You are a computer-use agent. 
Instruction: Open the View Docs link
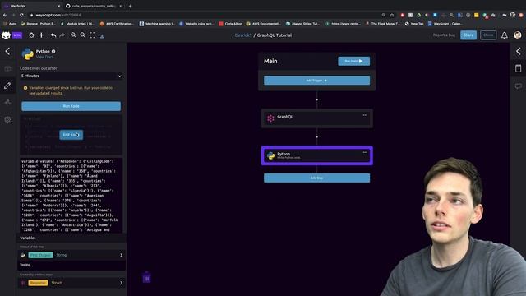[x=44, y=57]
